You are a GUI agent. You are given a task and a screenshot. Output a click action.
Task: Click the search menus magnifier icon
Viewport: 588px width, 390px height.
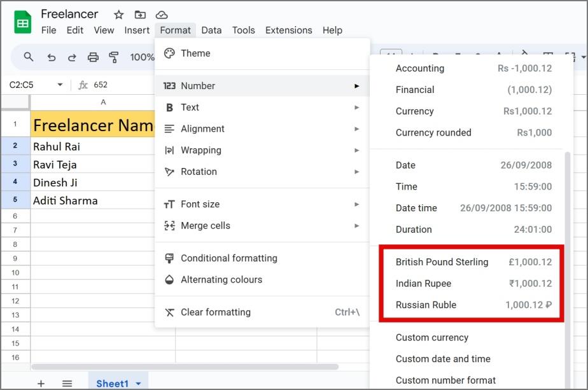(x=29, y=57)
